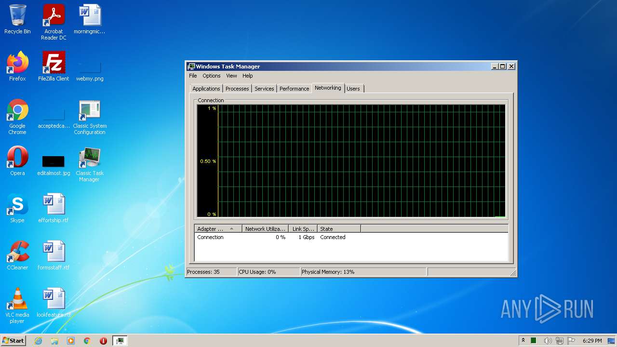Image resolution: width=617 pixels, height=347 pixels.
Task: Click Processes: 35 in status bar
Action: coord(211,272)
